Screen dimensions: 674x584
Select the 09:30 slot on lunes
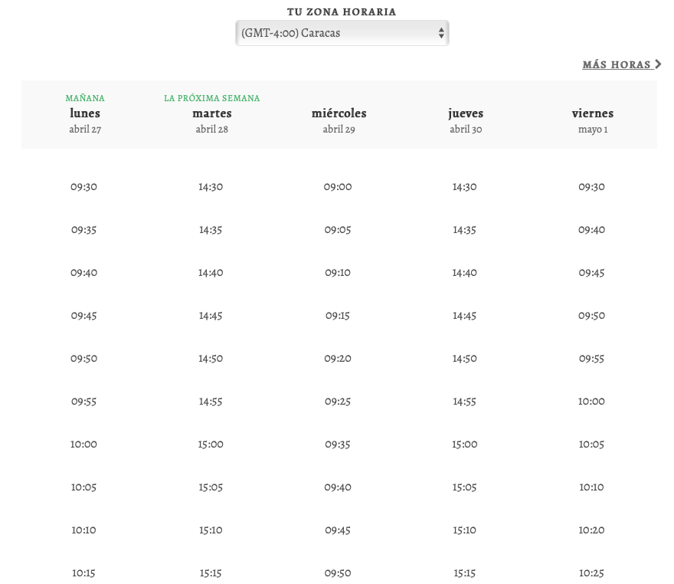83,186
